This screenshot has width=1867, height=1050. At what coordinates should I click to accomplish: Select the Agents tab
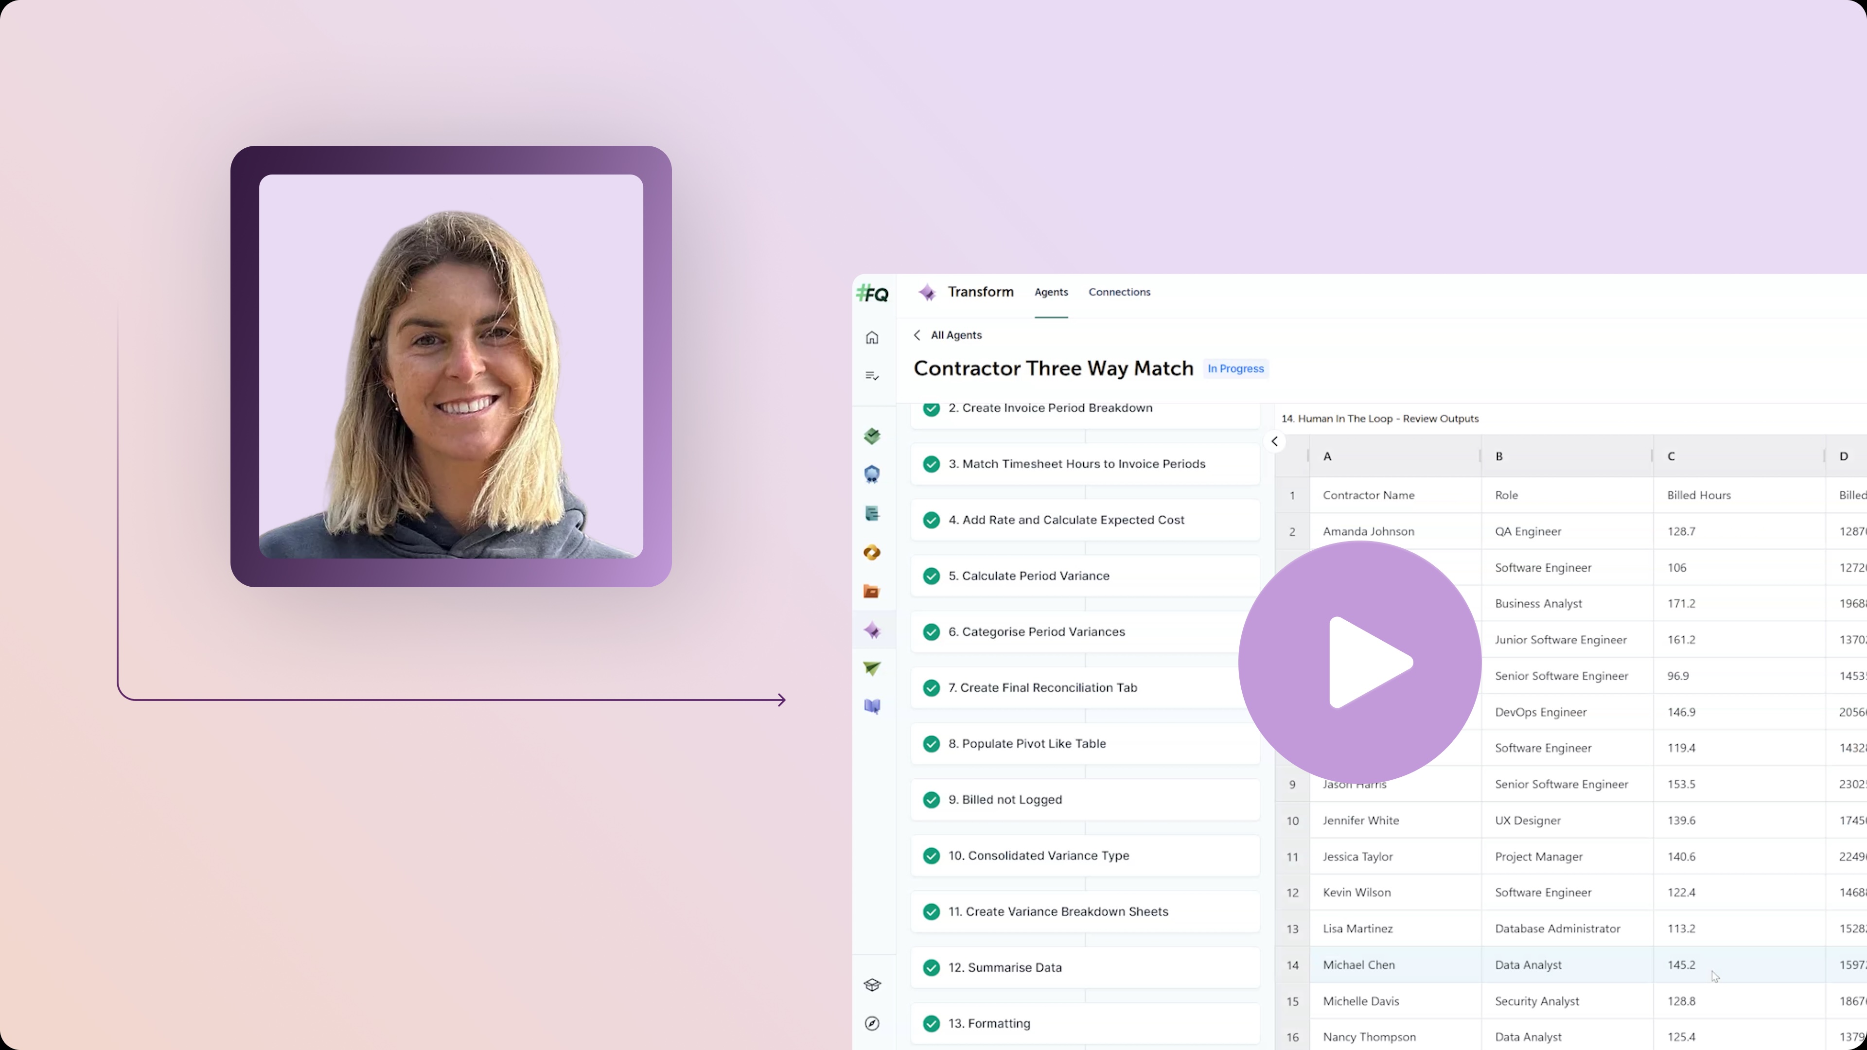(x=1050, y=292)
